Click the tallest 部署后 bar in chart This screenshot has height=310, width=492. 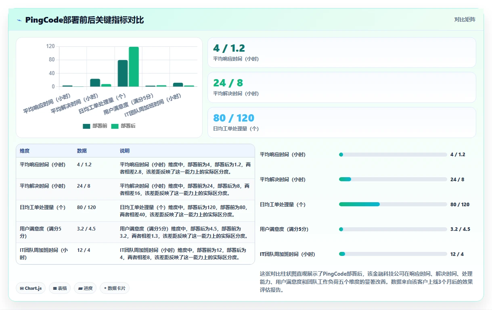(x=134, y=67)
